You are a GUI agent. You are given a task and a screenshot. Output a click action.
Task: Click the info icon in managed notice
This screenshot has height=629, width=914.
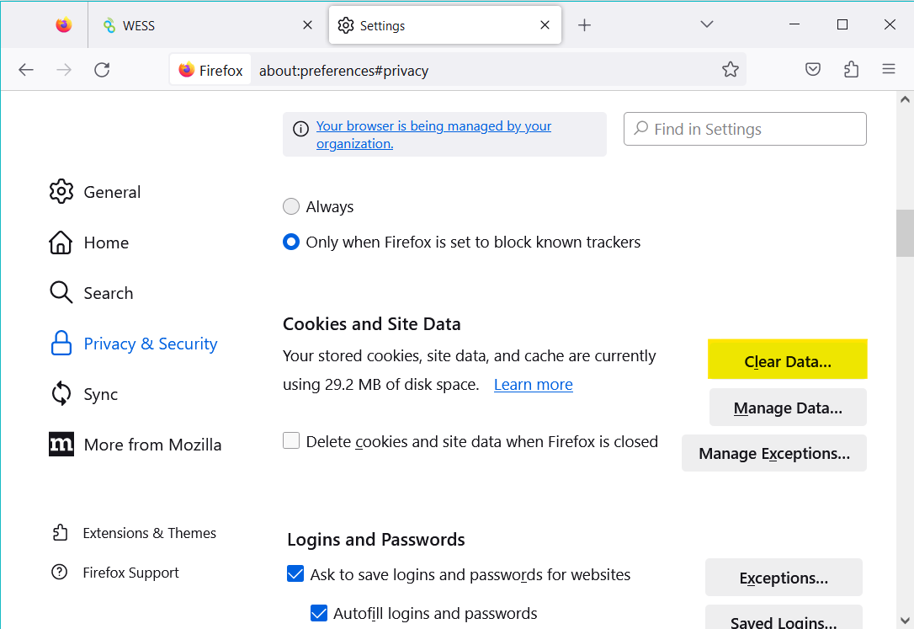pos(300,129)
